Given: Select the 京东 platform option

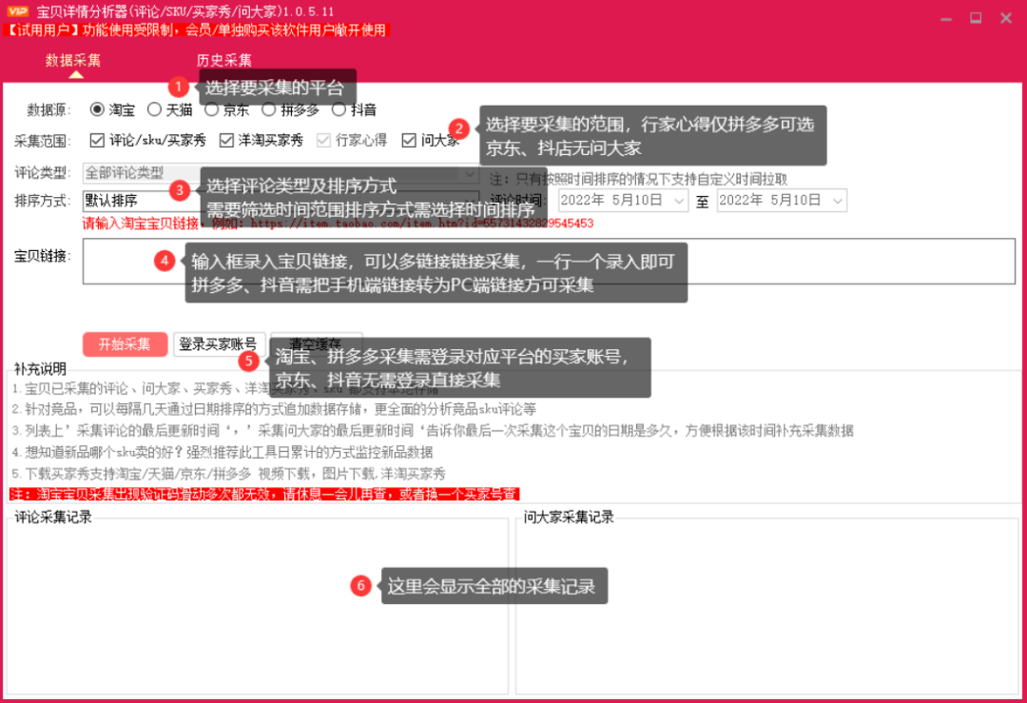Looking at the screenshot, I should (x=212, y=110).
